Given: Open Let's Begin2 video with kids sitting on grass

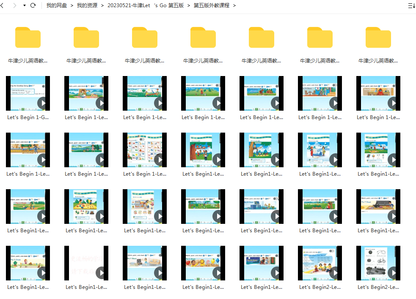Looking at the screenshot, I should pyautogui.click(x=320, y=263).
